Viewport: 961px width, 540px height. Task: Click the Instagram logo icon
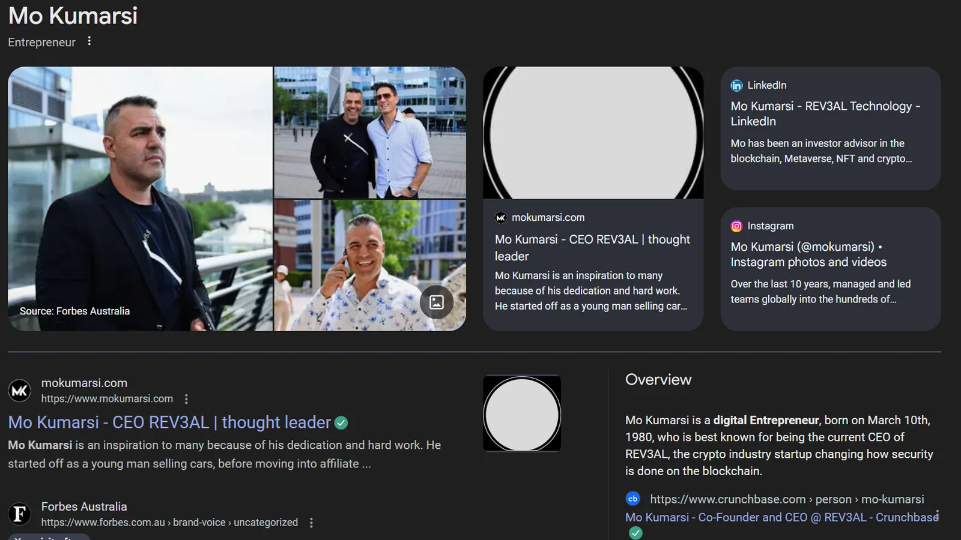(x=736, y=226)
